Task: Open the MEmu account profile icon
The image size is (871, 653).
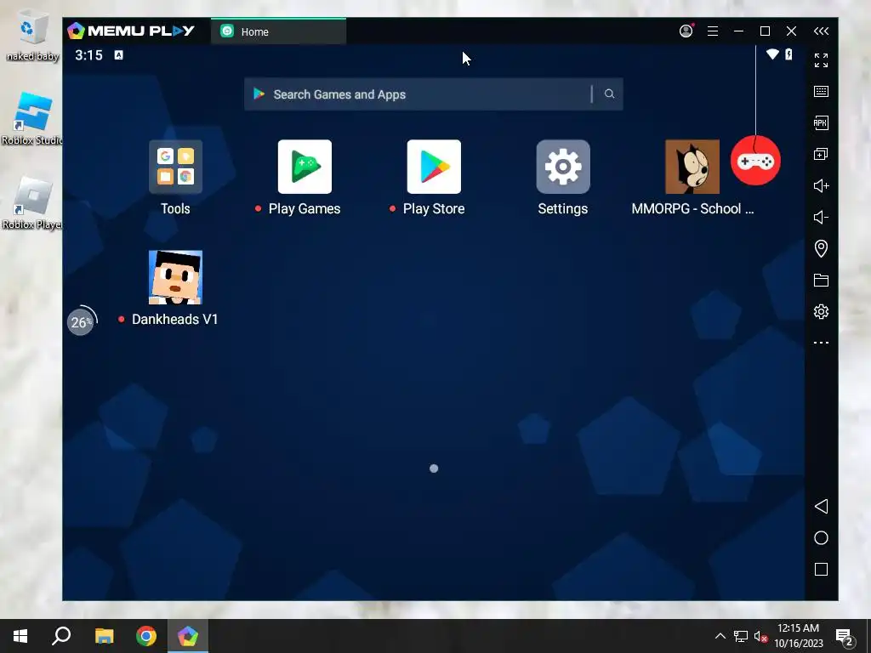Action: tap(686, 31)
